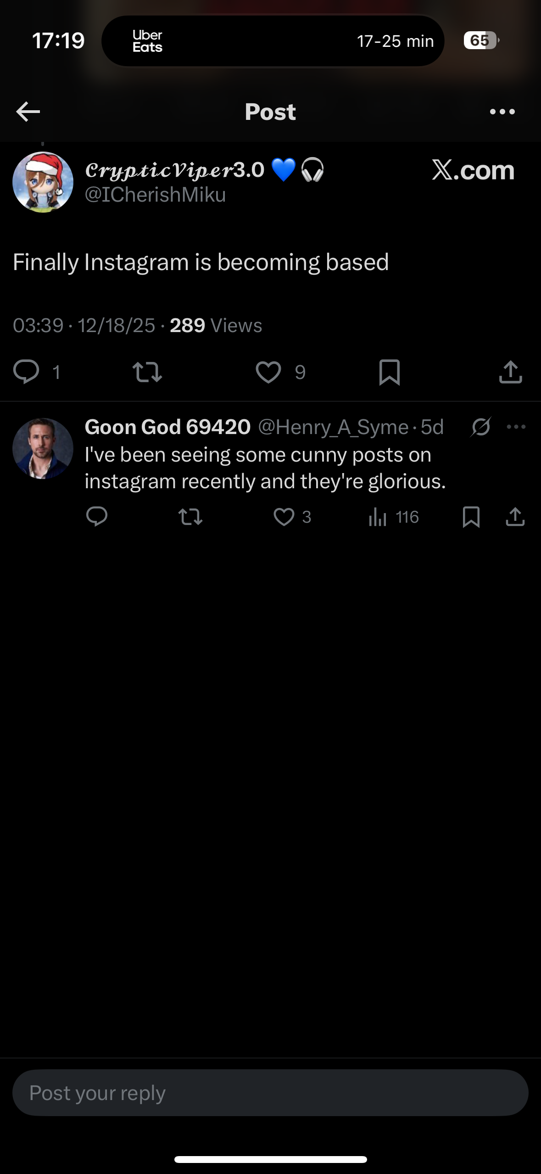Viewport: 541px width, 1174px height.
Task: Like the reply with 3 likes
Action: click(284, 517)
